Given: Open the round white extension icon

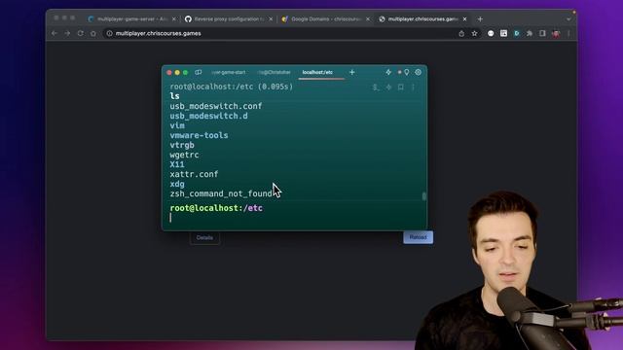Looking at the screenshot, I should [x=491, y=34].
